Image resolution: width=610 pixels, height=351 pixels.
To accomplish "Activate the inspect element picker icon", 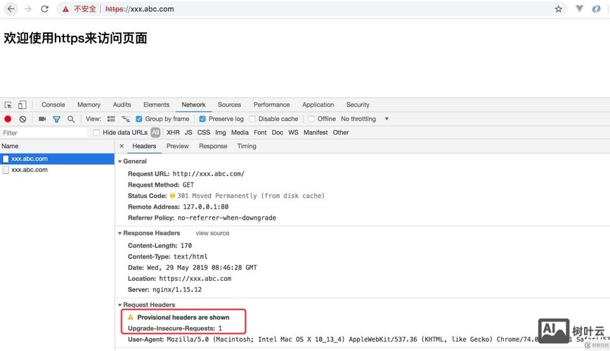I will pyautogui.click(x=8, y=105).
